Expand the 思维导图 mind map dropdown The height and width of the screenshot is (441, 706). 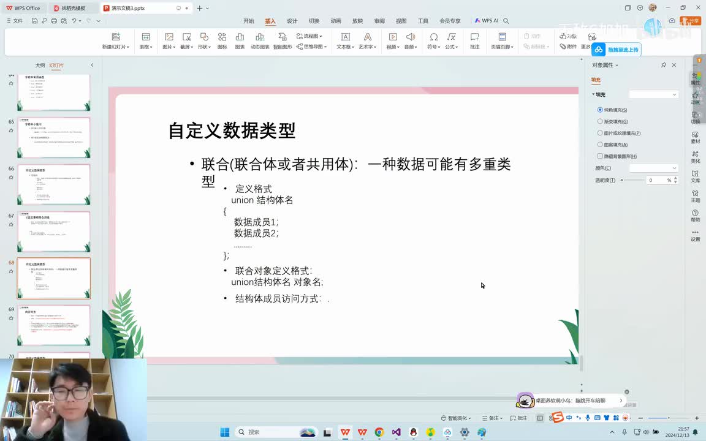(x=325, y=47)
